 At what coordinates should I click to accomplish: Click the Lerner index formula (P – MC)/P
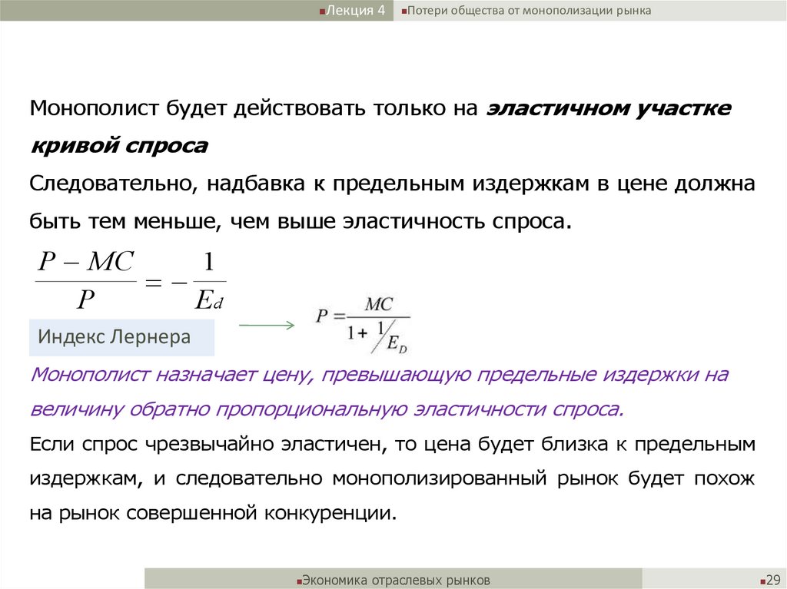pos(86,280)
